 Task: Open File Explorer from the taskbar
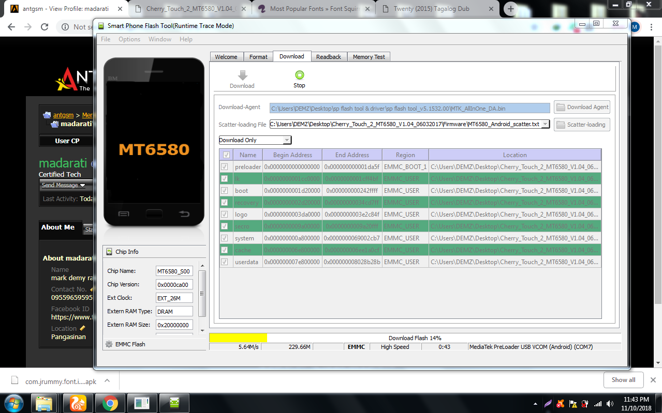44,403
